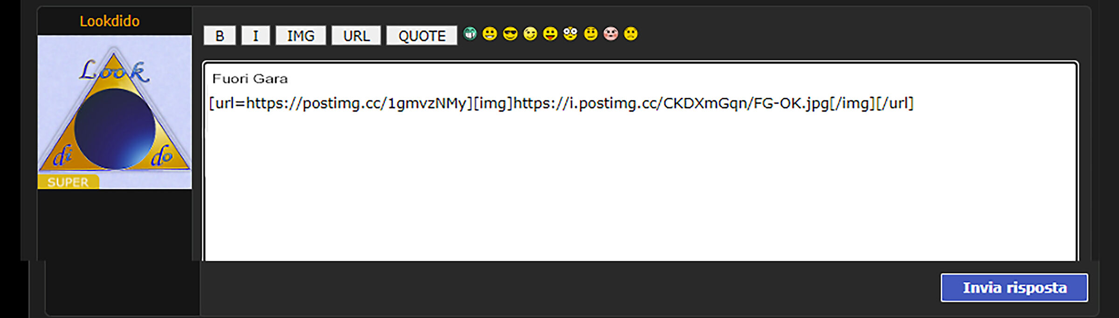
Task: Insert the raised-eyebrow neutral emoticon
Action: (591, 34)
